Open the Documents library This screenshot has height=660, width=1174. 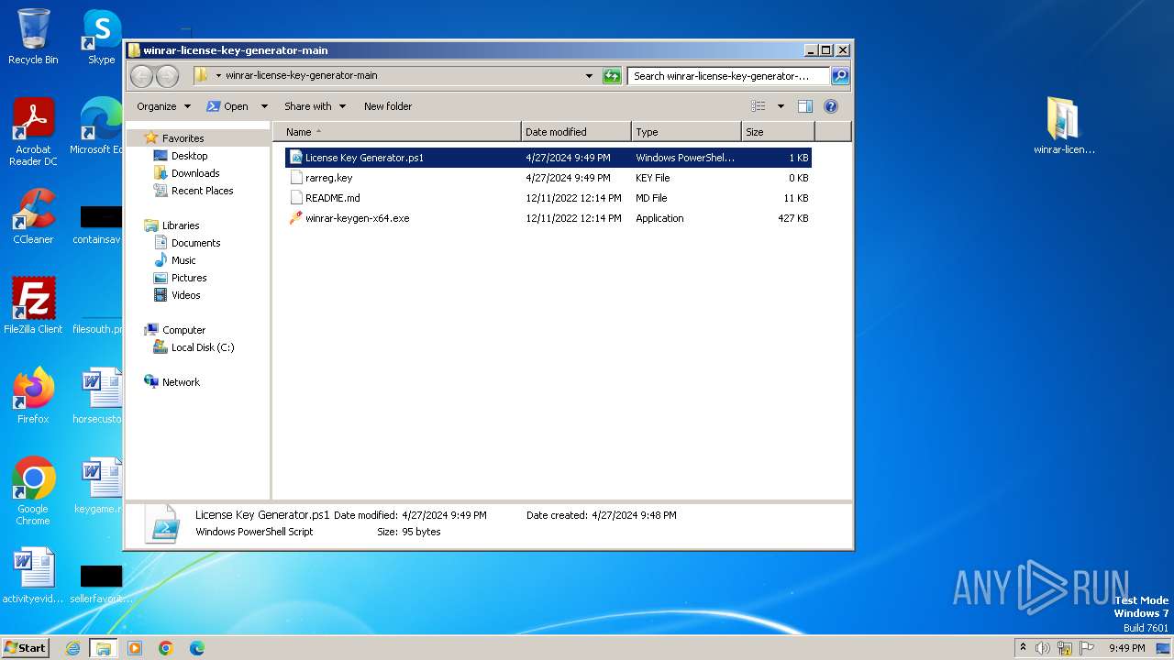pyautogui.click(x=195, y=243)
